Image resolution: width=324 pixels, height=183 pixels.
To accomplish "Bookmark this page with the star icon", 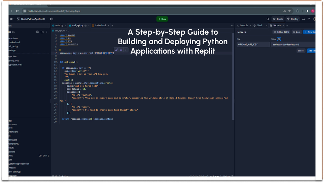I will (290, 11).
